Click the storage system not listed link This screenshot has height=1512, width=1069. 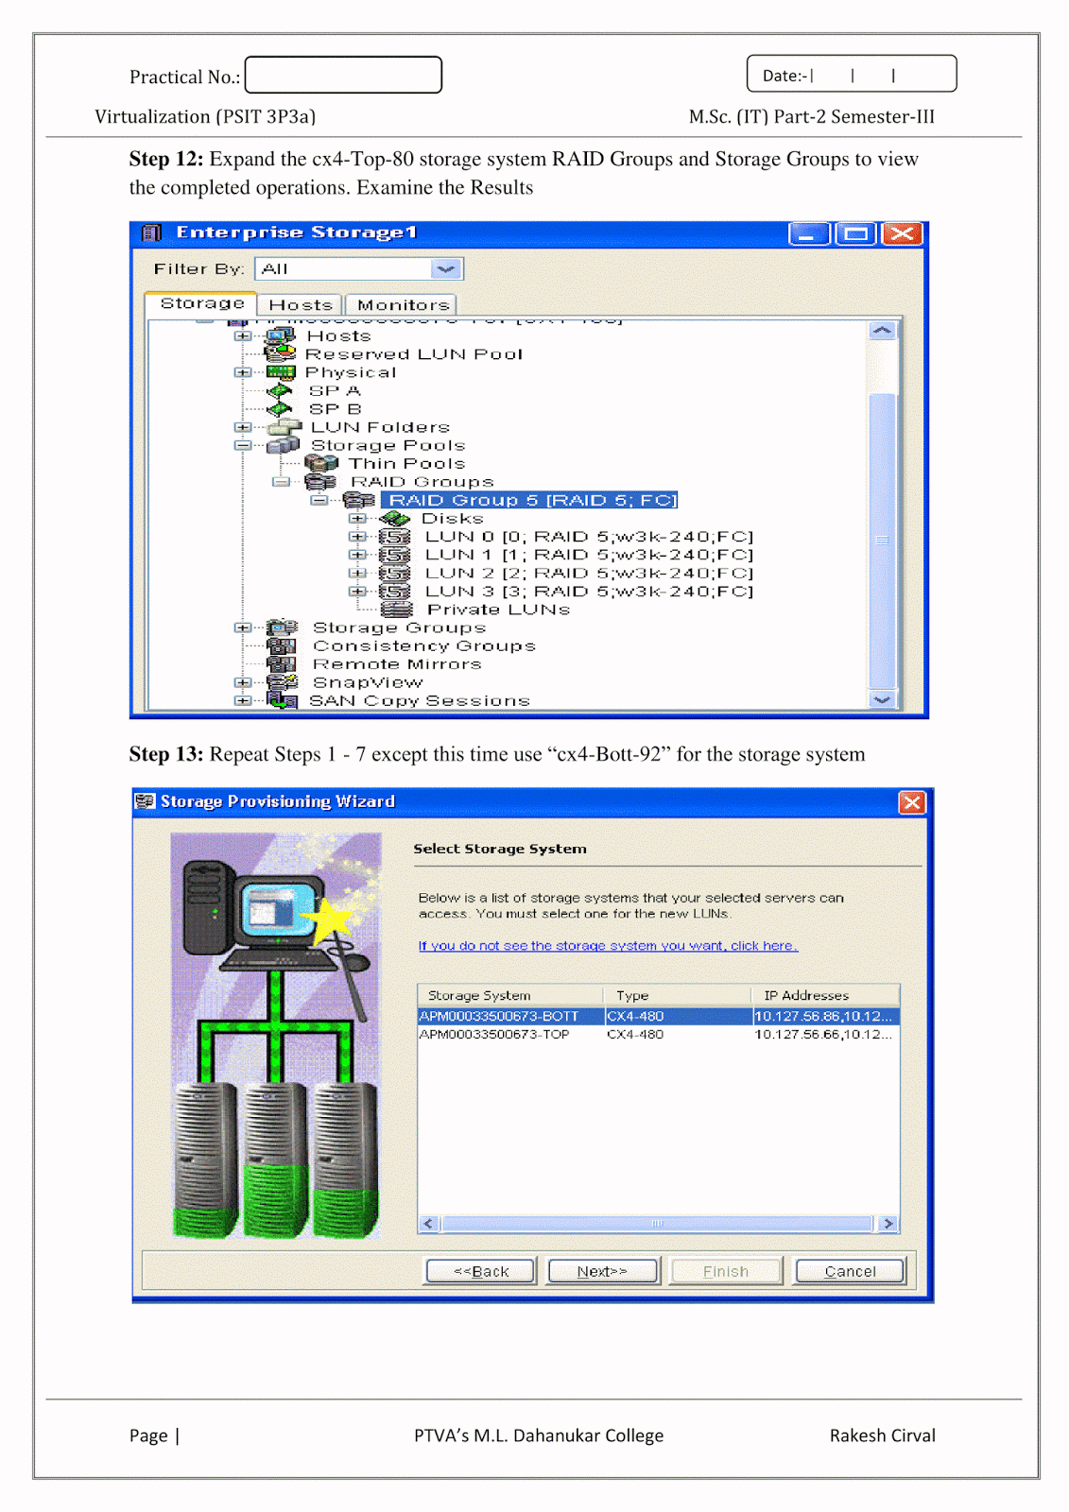point(608,946)
